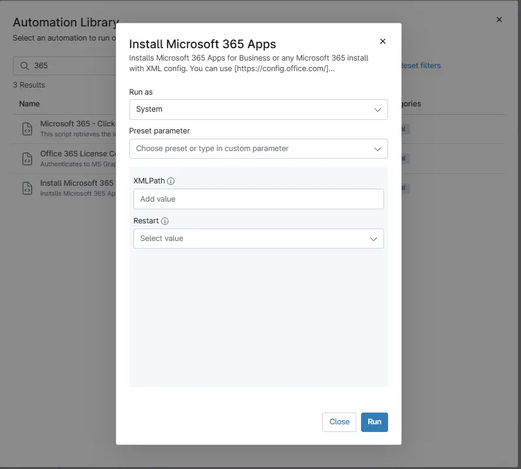Close the Automation Library panel with X
Screen dimensions: 521x469
499,19
